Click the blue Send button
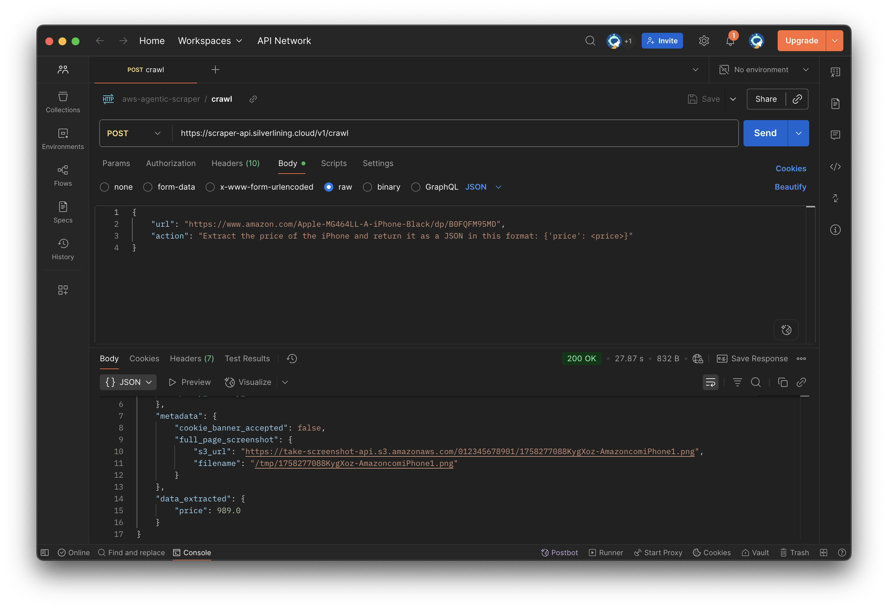 765,133
